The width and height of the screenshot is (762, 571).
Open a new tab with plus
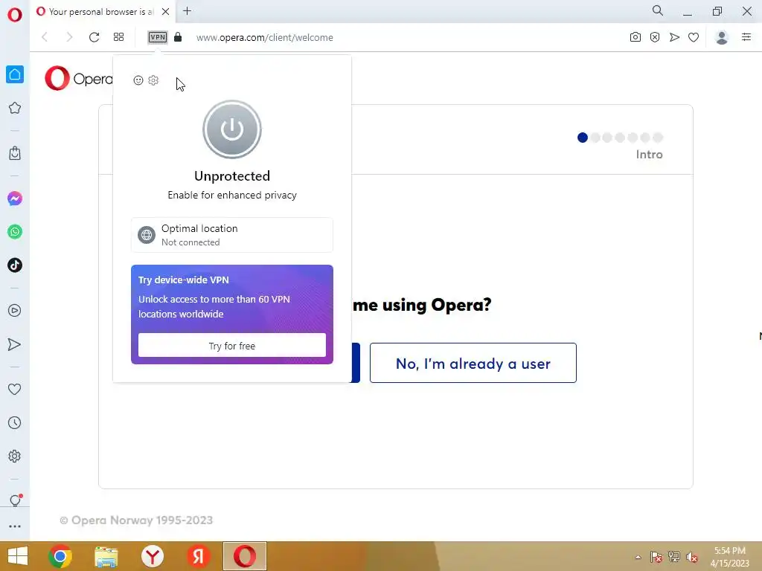[x=187, y=10]
